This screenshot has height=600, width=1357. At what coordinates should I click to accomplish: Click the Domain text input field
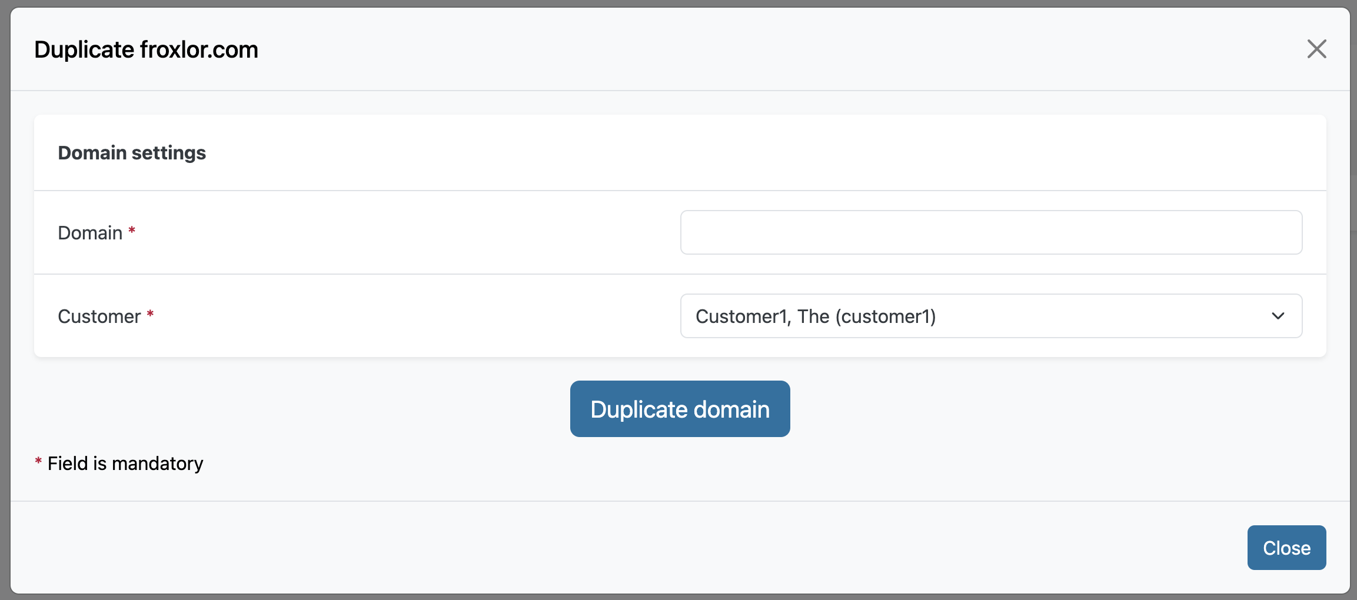pyautogui.click(x=991, y=232)
